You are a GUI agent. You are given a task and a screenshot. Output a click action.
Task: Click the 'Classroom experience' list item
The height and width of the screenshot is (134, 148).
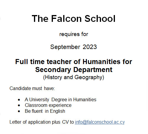tap(48, 105)
